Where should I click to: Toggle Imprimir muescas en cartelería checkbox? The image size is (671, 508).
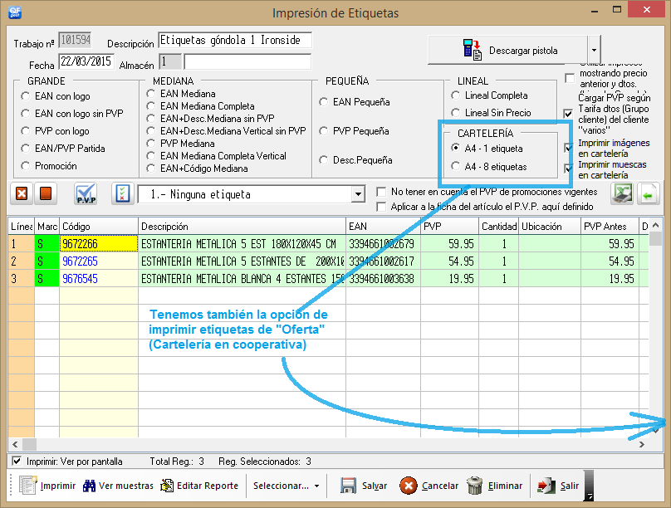[569, 169]
